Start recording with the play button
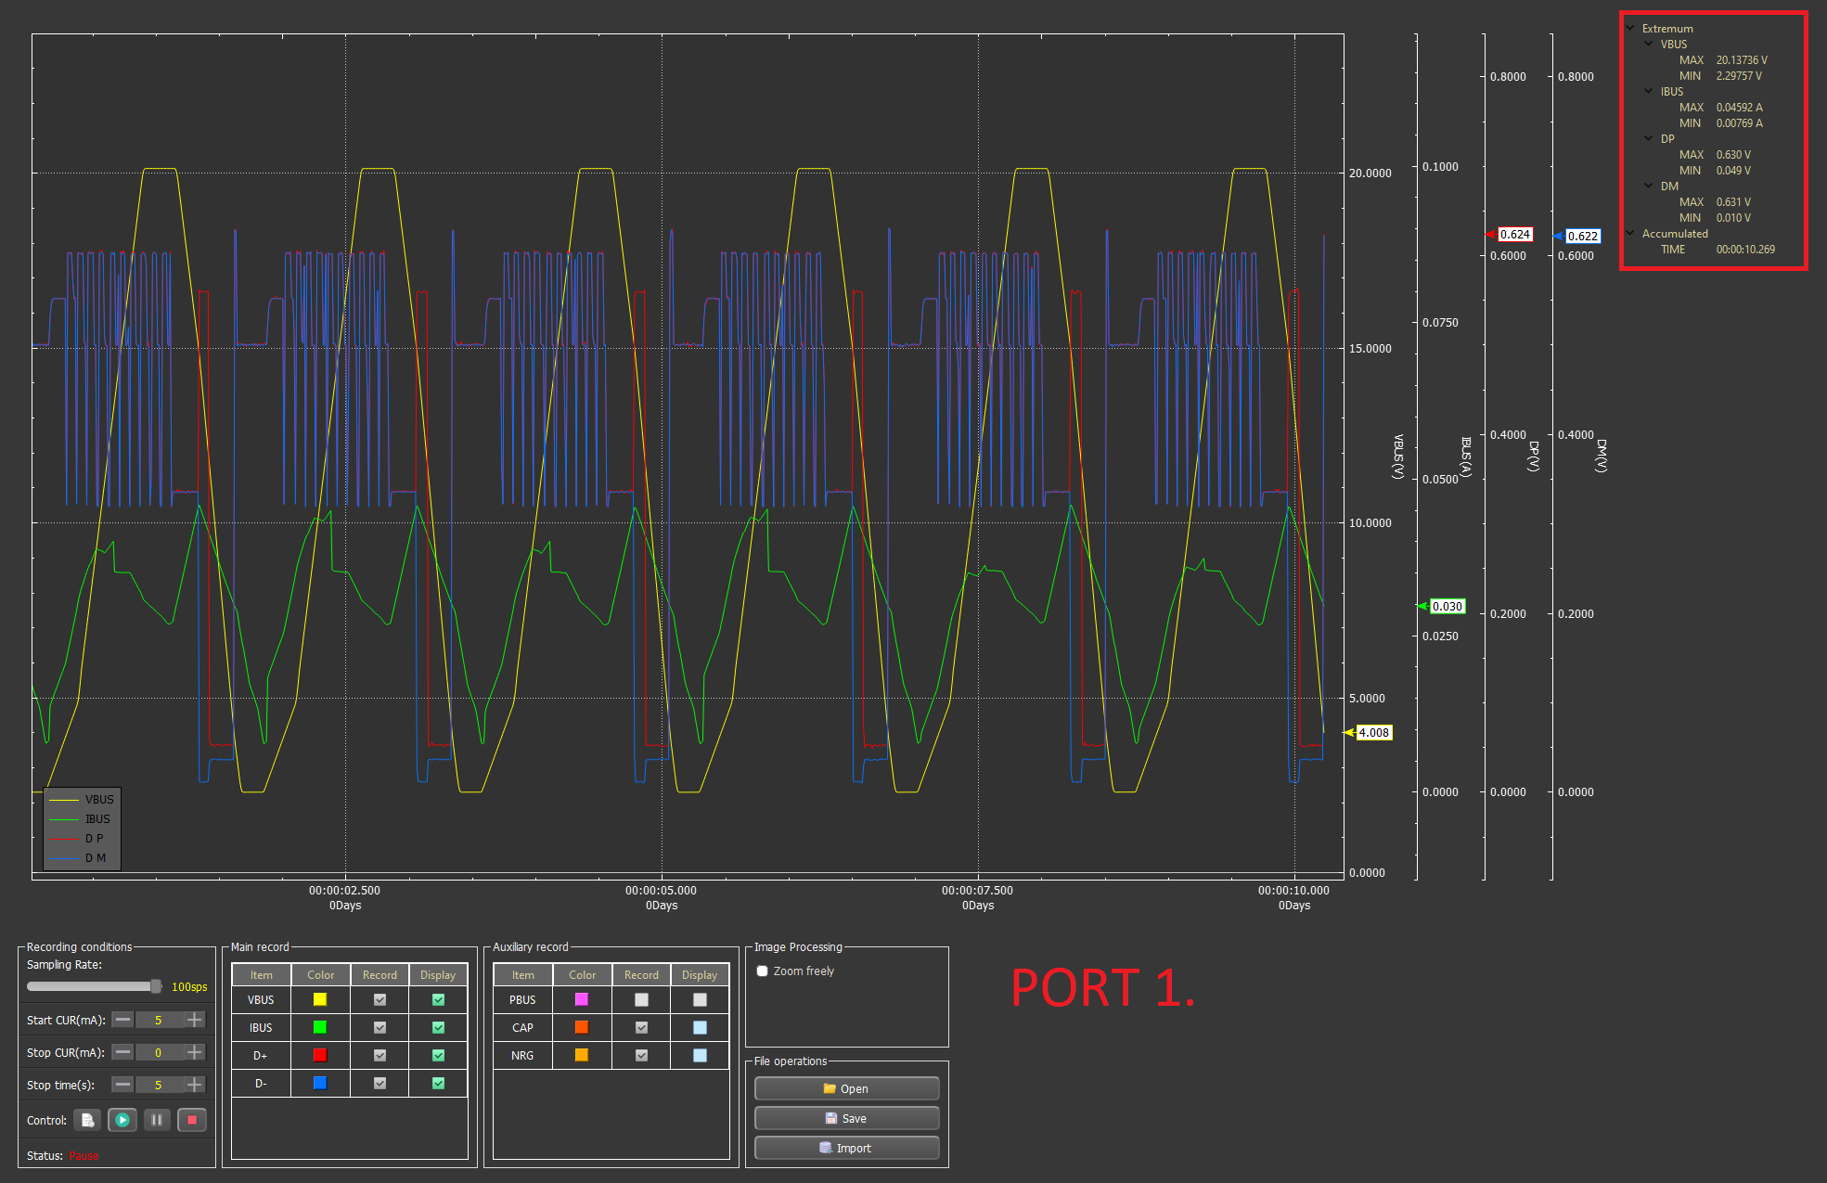Viewport: 1827px width, 1183px height. point(122,1120)
